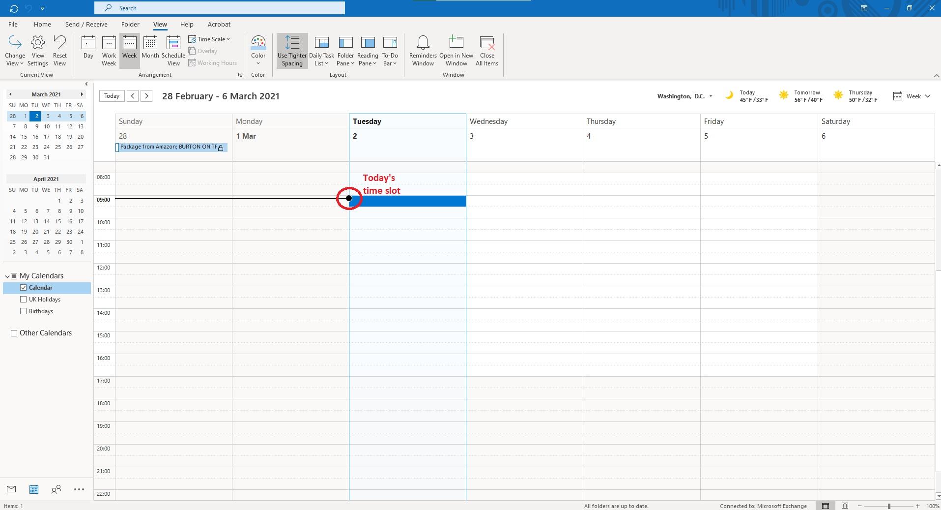Click Close All Items

pyautogui.click(x=487, y=51)
